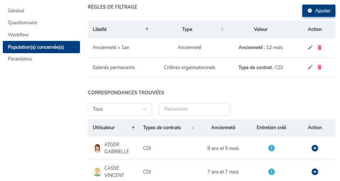Image resolution: width=340 pixels, height=181 pixels.
Task: Delete the Ancienneté > 1an rule
Action: (x=320, y=47)
